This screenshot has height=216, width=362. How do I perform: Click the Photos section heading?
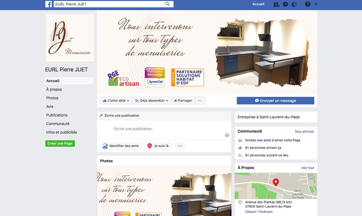[x=106, y=161]
